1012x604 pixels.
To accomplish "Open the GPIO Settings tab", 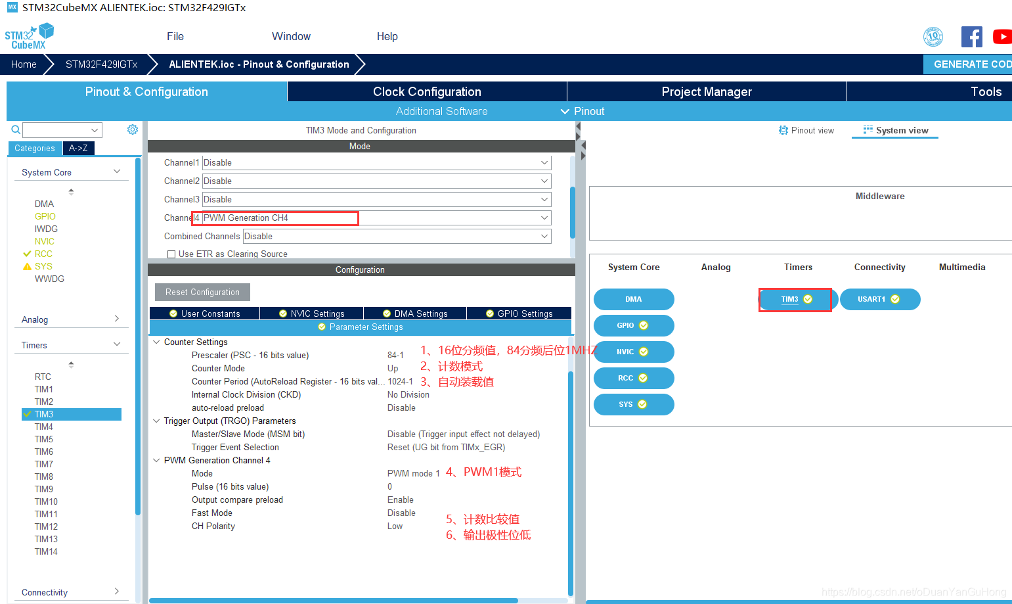I will 519,314.
